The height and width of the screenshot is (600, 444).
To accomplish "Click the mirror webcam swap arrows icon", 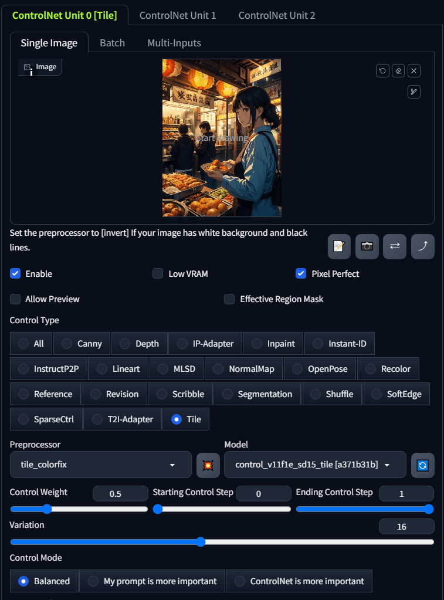I will click(395, 246).
